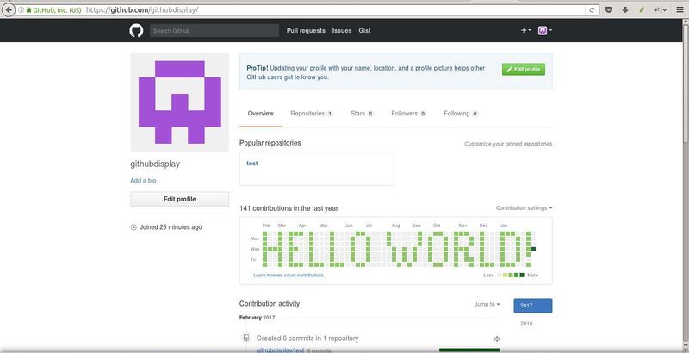Click the large purple profile identicon
This screenshot has height=353, width=689.
click(180, 102)
